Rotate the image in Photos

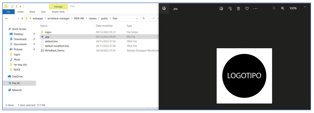click(230, 8)
